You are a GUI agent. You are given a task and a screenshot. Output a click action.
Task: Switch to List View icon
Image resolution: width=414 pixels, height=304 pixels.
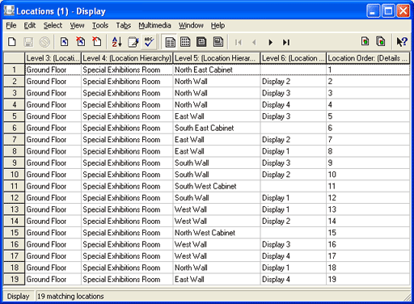[170, 42]
